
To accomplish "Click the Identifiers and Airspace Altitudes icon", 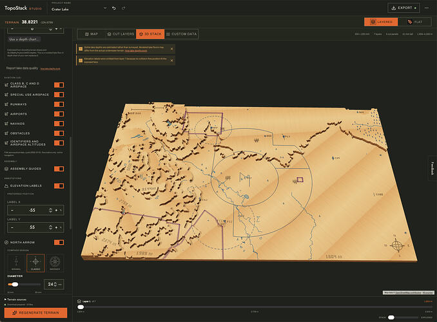I will (x=6, y=143).
